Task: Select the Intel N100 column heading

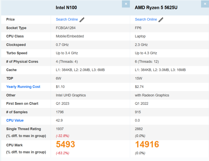Action: (x=66, y=8)
